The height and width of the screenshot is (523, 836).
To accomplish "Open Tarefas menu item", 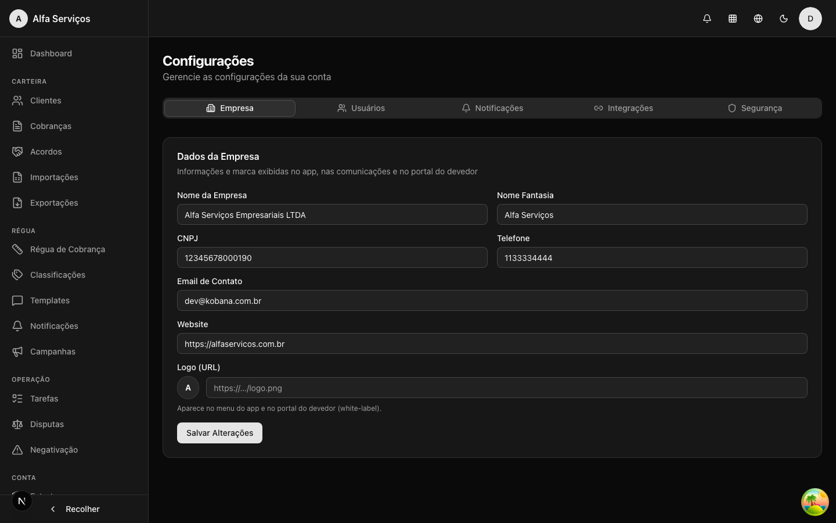I will [x=74, y=399].
